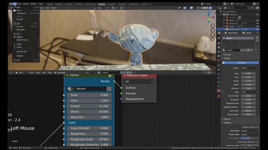Click the outliner search field
The width and height of the screenshot is (268, 150).
point(239,8)
